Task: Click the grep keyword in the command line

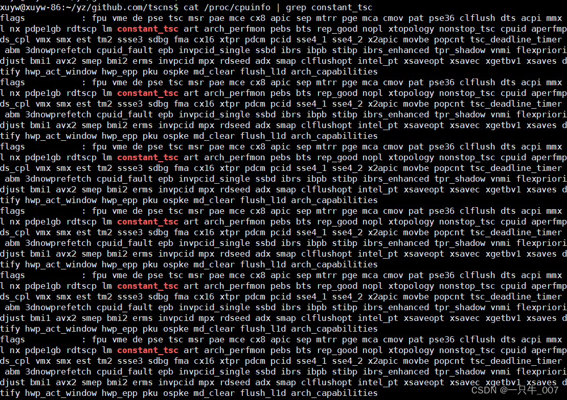Action: point(296,8)
